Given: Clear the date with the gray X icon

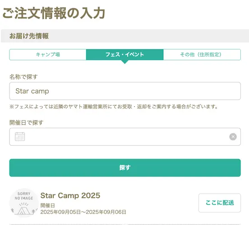Looking at the screenshot, I should (x=233, y=137).
